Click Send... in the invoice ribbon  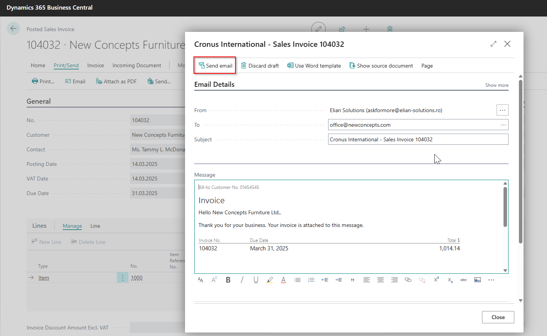(x=159, y=81)
